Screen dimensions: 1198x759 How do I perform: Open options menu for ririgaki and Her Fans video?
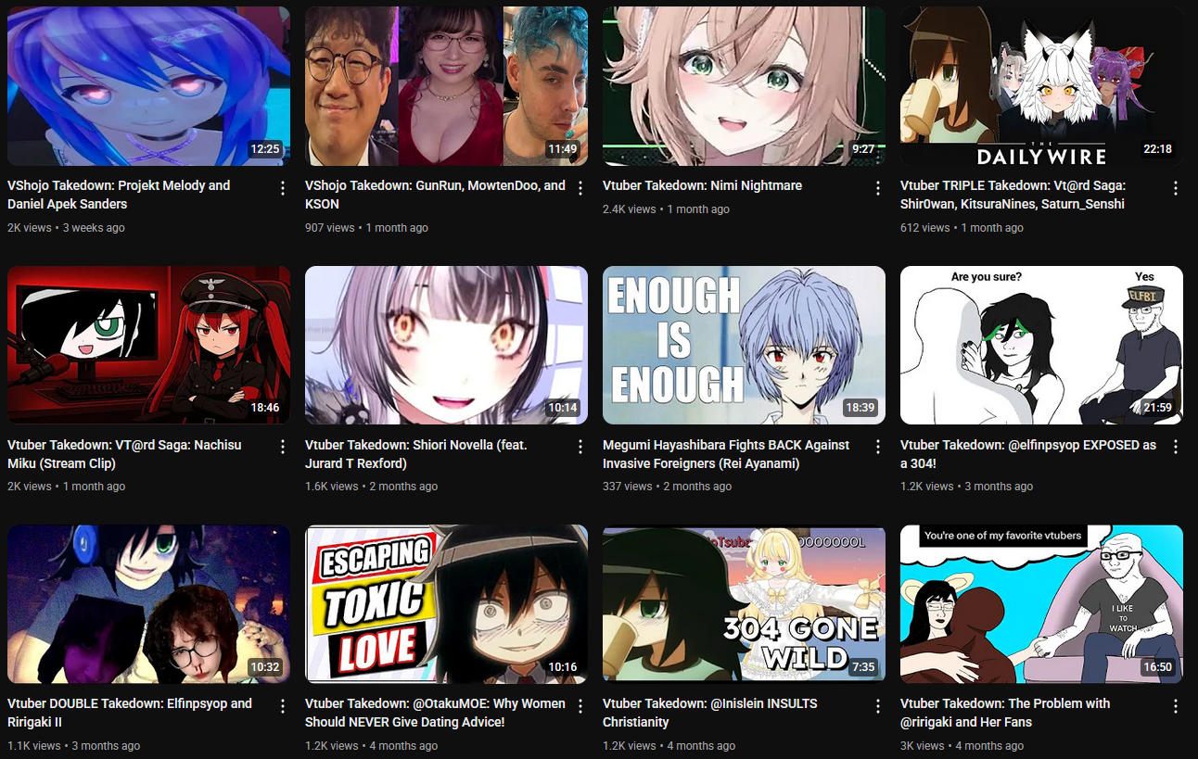pos(1176,706)
